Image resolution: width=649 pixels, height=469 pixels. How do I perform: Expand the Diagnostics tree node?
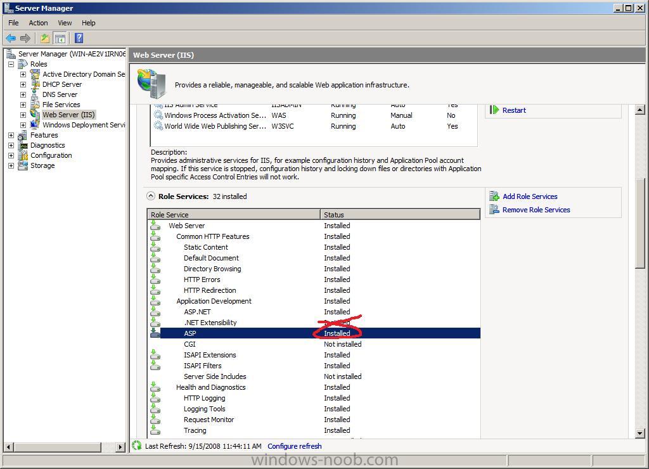click(11, 145)
